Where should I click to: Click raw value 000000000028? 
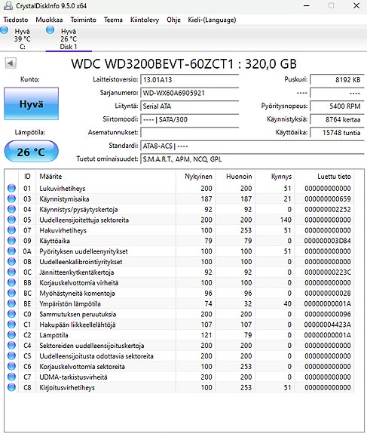pyautogui.click(x=328, y=294)
